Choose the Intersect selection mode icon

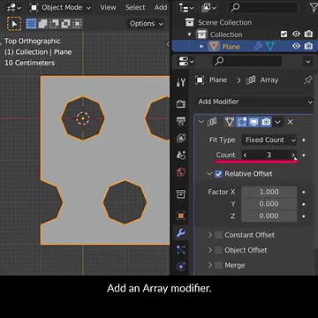click(x=77, y=24)
